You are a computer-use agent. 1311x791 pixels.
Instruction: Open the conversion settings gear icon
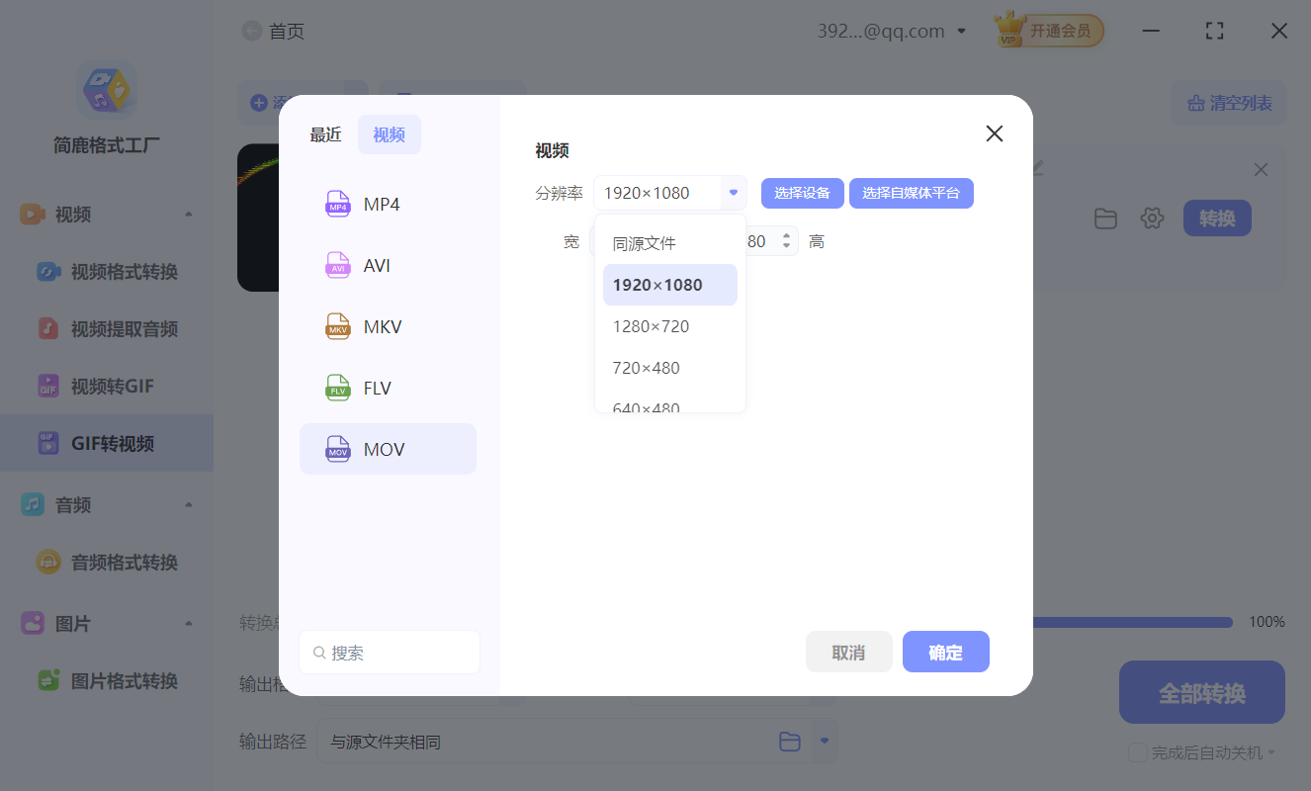[1152, 219]
